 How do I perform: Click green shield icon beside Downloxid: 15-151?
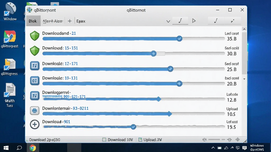coord(35,51)
